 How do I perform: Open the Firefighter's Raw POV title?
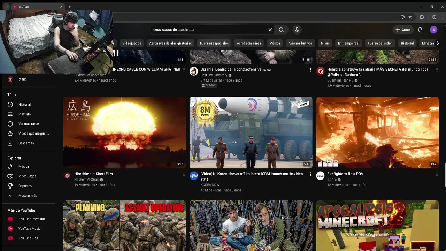(345, 174)
